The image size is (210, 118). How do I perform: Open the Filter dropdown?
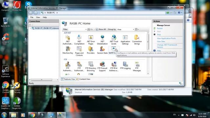tap(86, 29)
